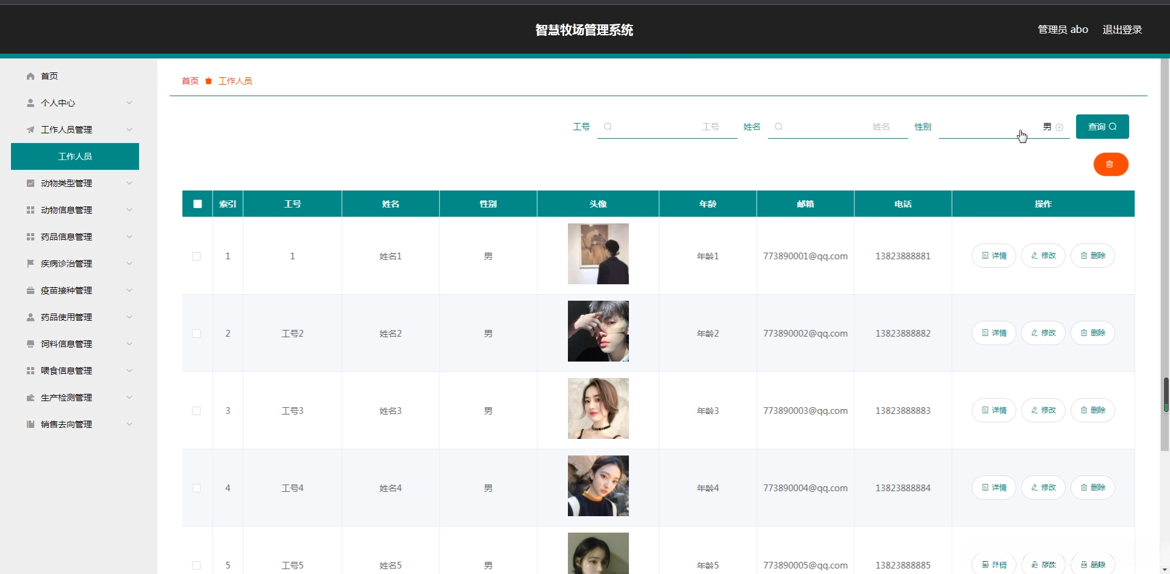Viewport: 1170px width, 574px height.
Task: Check the row checkbox for 姓名4
Action: point(196,488)
